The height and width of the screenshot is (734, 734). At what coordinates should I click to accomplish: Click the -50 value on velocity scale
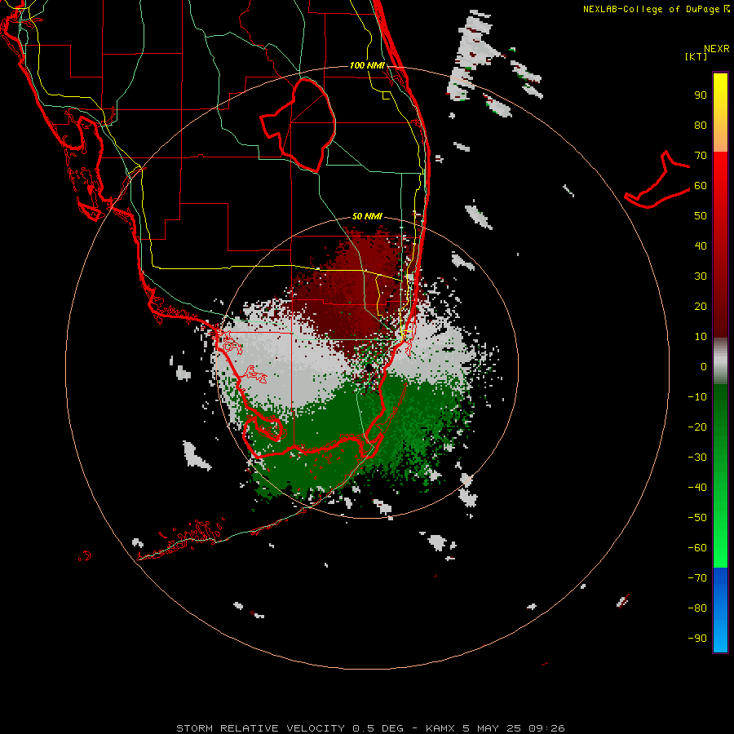point(697,518)
